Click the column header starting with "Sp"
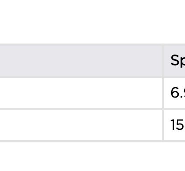 [174, 60]
